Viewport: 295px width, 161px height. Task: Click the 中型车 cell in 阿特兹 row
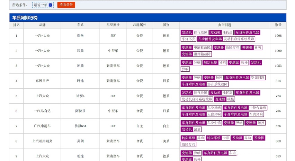(113, 111)
